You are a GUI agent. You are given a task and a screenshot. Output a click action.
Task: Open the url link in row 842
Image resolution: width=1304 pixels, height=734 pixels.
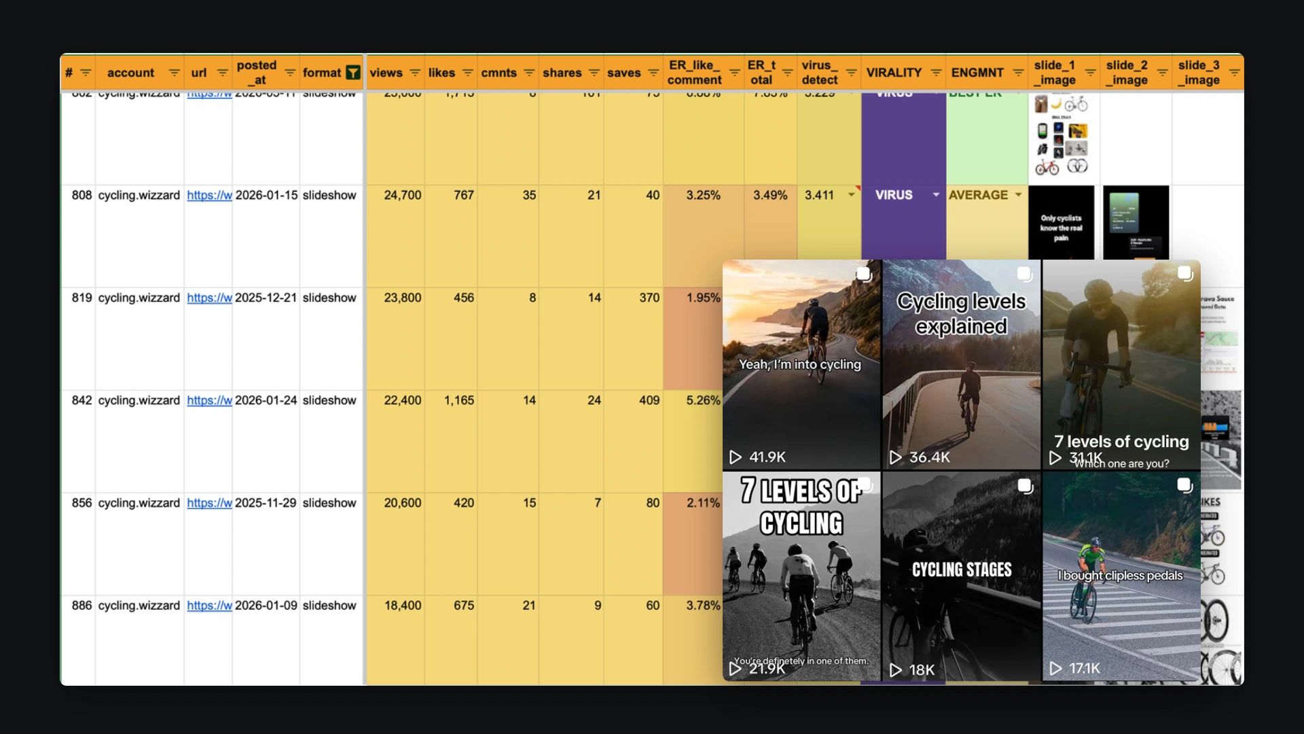(209, 400)
